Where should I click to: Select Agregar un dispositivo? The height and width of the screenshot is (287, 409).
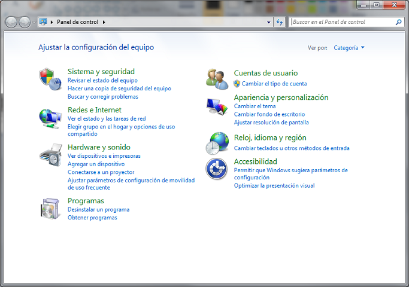(x=96, y=164)
